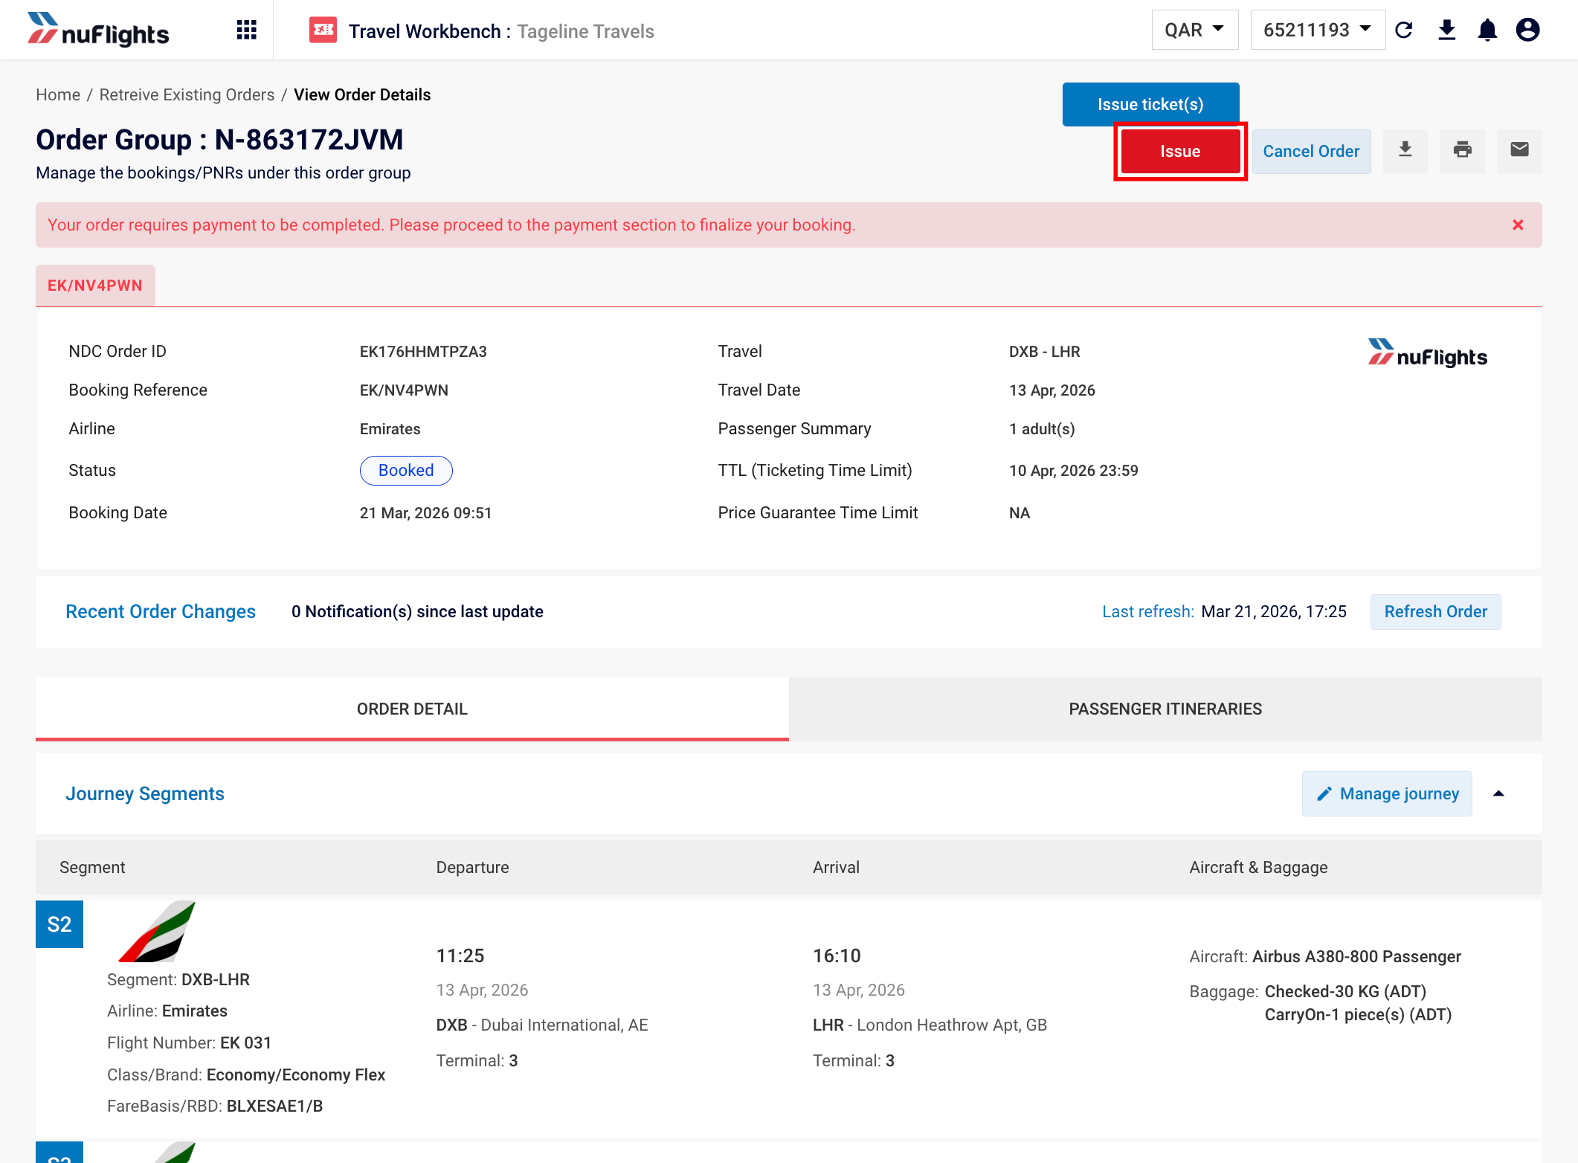Open the user account profile icon
Screen dimensions: 1578x1163
pyautogui.click(x=1528, y=30)
